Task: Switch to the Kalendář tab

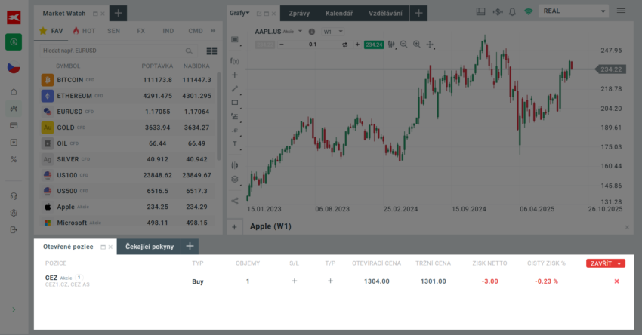Action: coord(339,13)
